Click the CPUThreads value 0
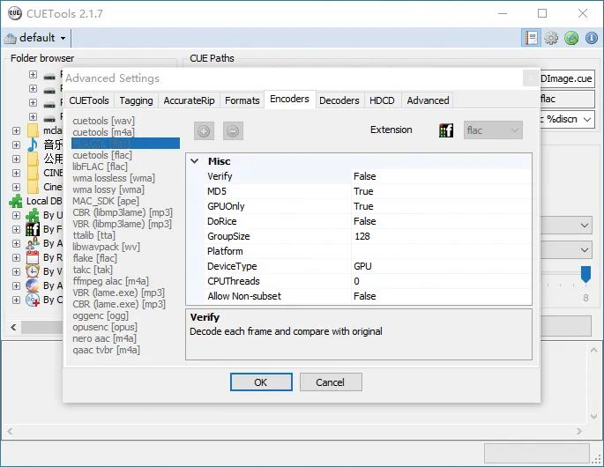This screenshot has width=604, height=467. [442, 281]
